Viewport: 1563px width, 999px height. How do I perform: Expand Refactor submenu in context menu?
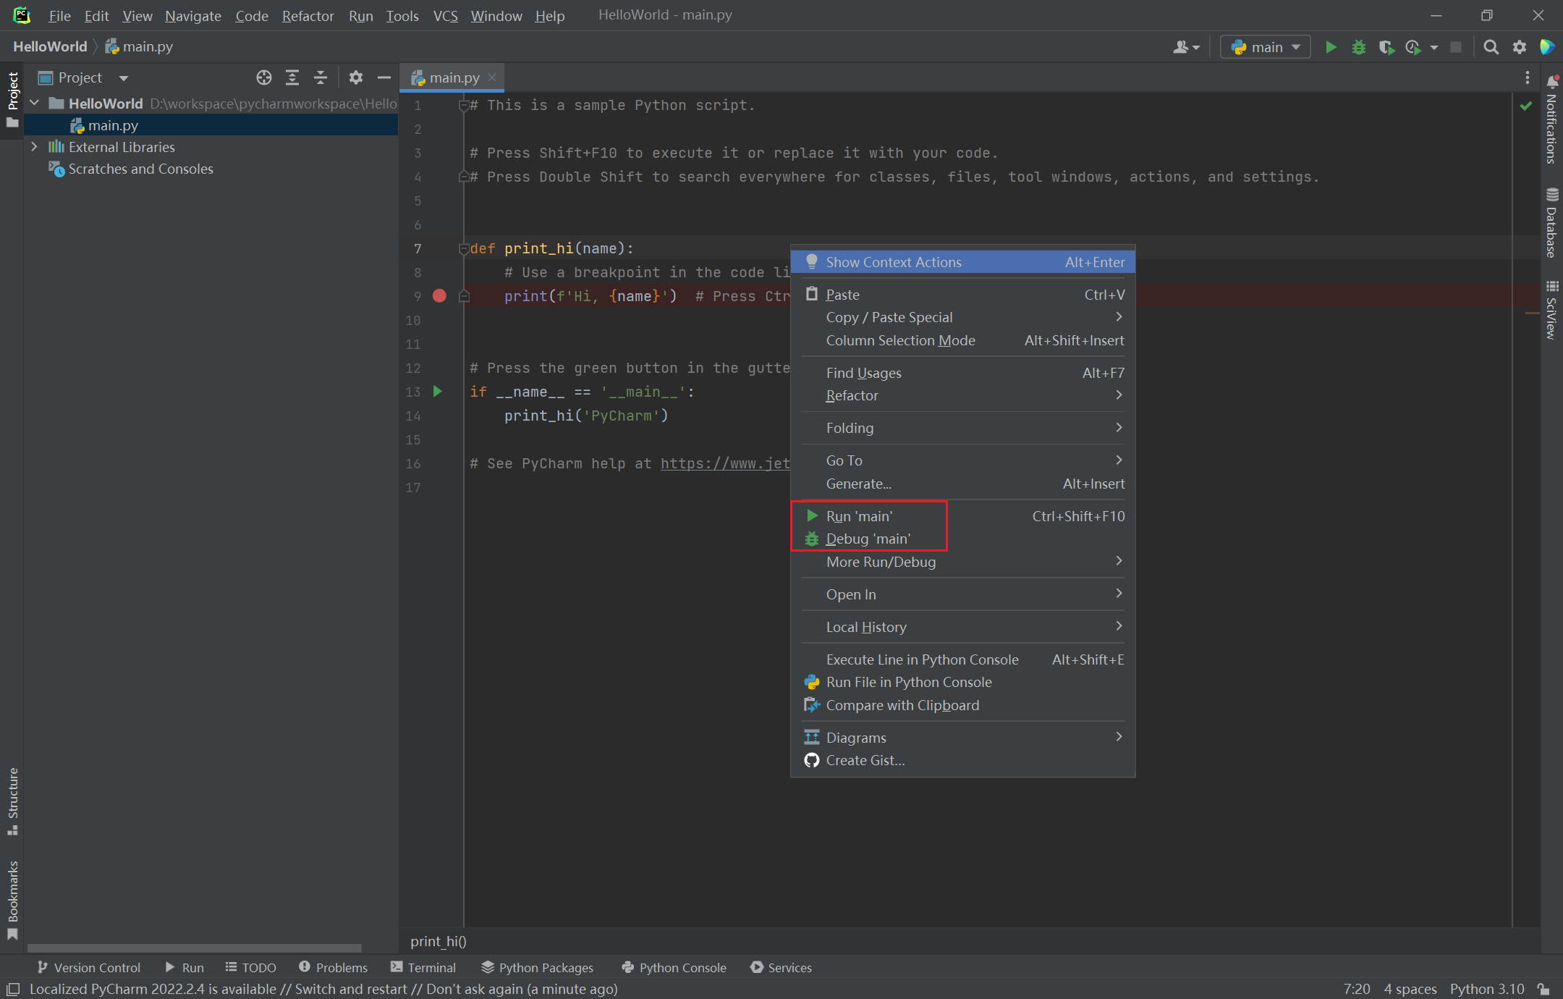pyautogui.click(x=963, y=395)
